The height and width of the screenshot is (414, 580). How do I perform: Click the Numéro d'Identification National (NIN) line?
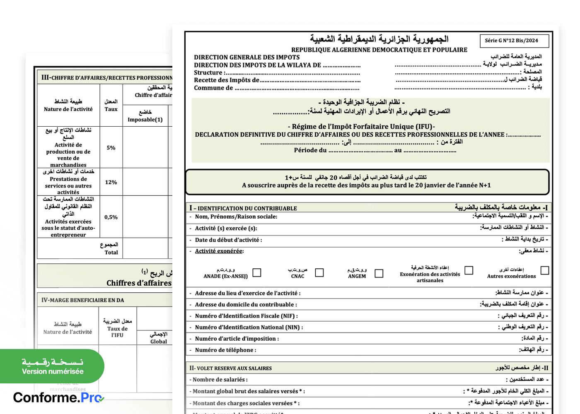[x=369, y=327]
